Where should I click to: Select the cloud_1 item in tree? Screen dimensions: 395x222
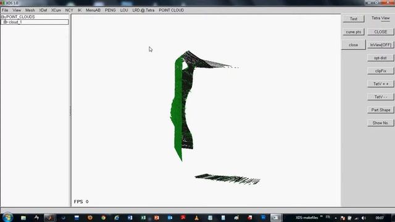pos(15,22)
